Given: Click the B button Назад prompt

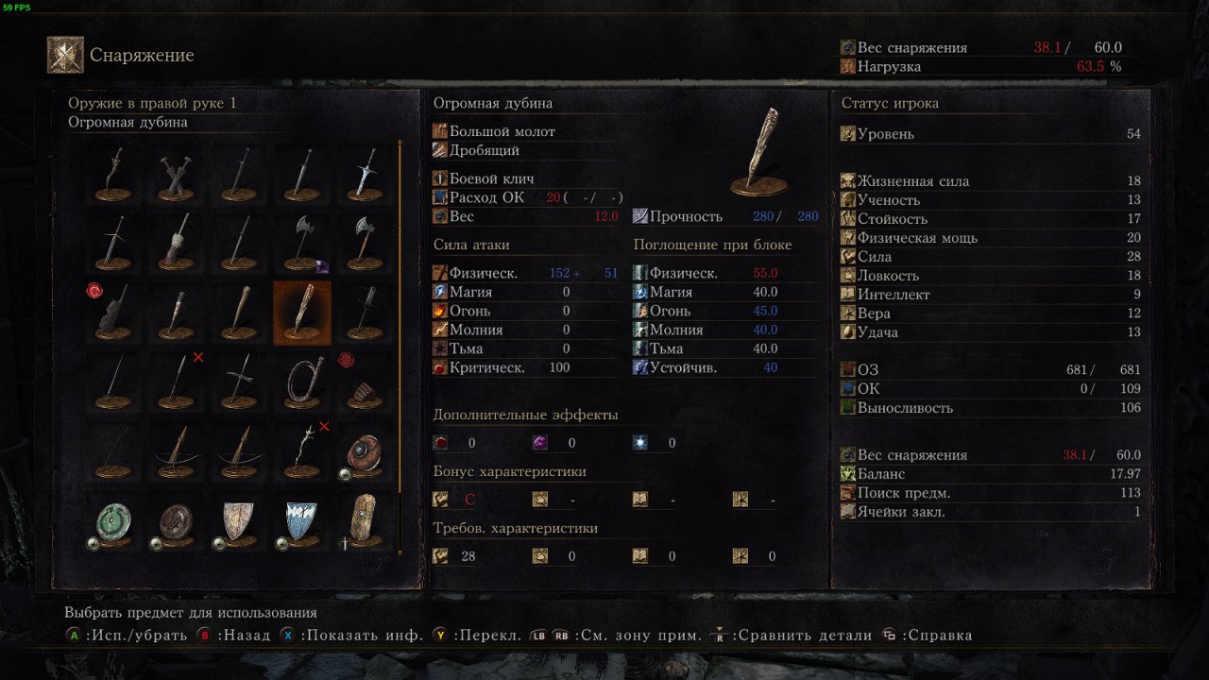Looking at the screenshot, I should (233, 635).
